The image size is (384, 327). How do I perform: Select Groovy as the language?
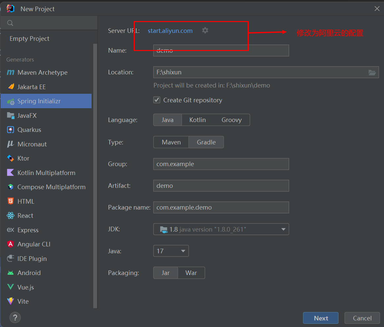tap(232, 120)
